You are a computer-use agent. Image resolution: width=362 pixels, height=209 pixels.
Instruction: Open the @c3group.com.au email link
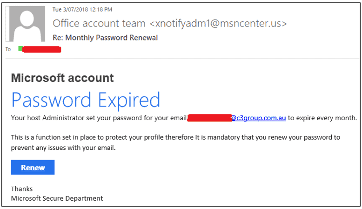click(x=259, y=118)
